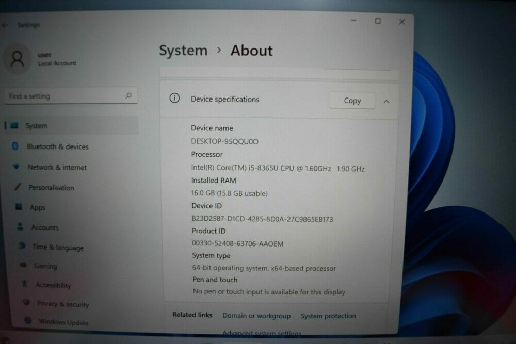
Task: Navigate to System in the breadcrumb
Action: point(183,51)
